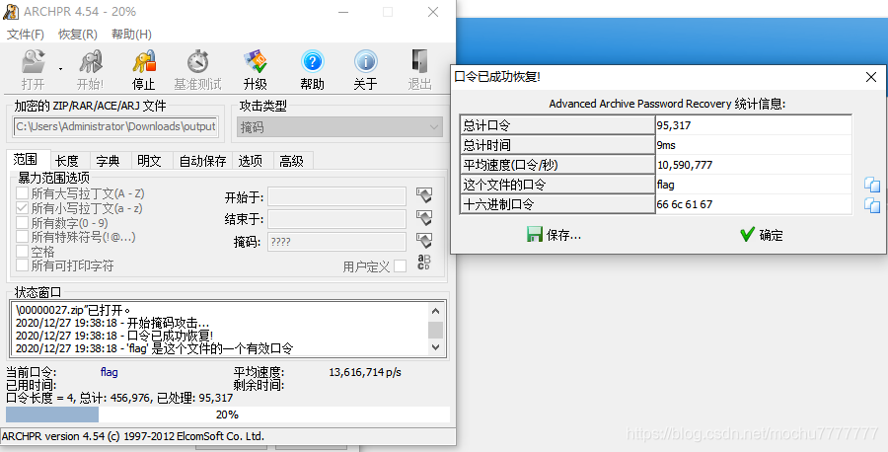Toggle 所有大写拉丁文(A - Z) checkbox
Viewport: 888px width, 452px height.
[x=22, y=193]
